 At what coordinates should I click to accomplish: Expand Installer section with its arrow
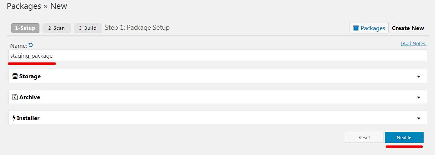coord(419,119)
